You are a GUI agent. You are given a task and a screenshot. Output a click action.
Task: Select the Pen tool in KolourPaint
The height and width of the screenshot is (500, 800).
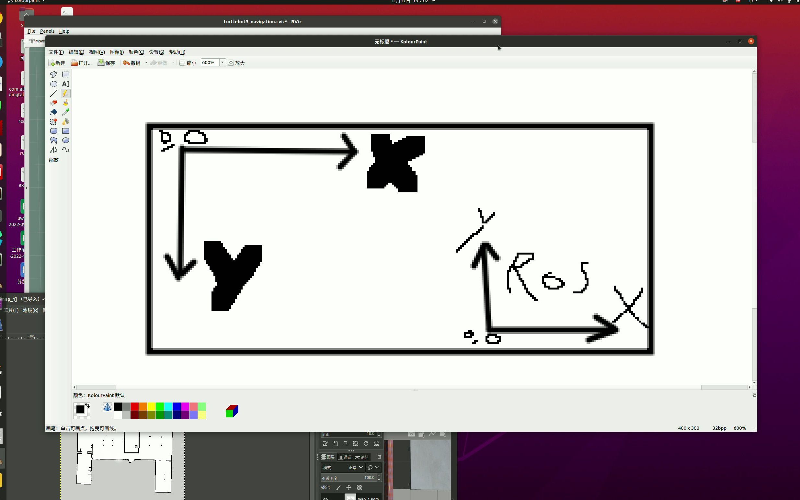click(66, 93)
